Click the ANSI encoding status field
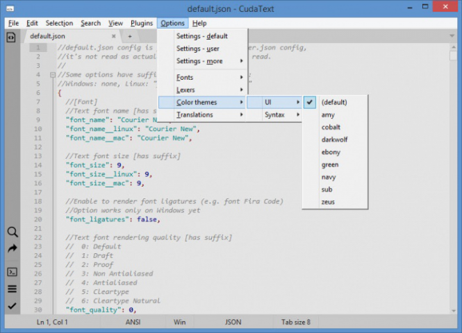 click(133, 322)
